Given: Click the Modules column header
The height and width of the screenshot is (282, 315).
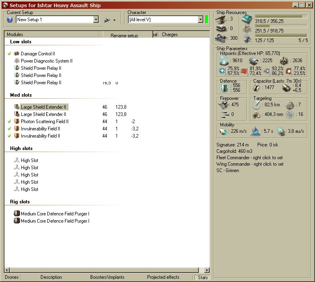Looking at the screenshot, I should [52, 34].
